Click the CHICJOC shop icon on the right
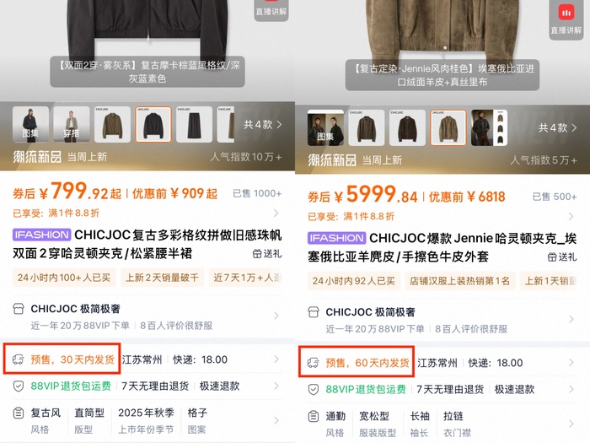 pyautogui.click(x=314, y=312)
